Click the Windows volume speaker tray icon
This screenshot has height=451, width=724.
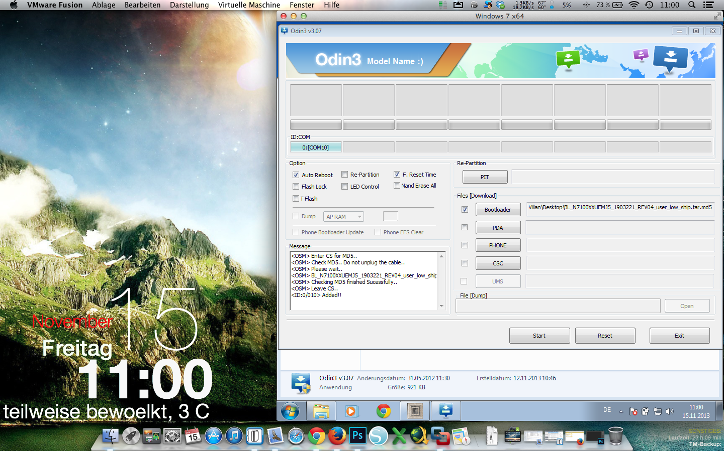pos(670,411)
